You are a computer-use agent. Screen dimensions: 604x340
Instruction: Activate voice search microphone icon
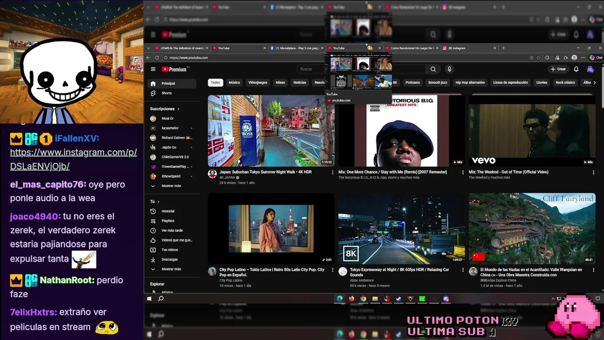tap(449, 69)
